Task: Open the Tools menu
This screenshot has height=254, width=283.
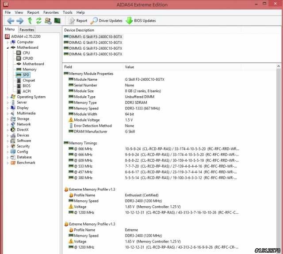Action: [68, 12]
